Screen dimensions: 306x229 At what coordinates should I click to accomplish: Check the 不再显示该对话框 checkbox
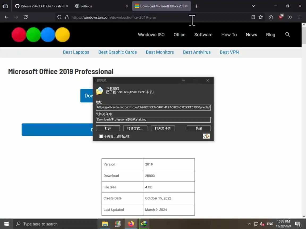click(x=101, y=136)
